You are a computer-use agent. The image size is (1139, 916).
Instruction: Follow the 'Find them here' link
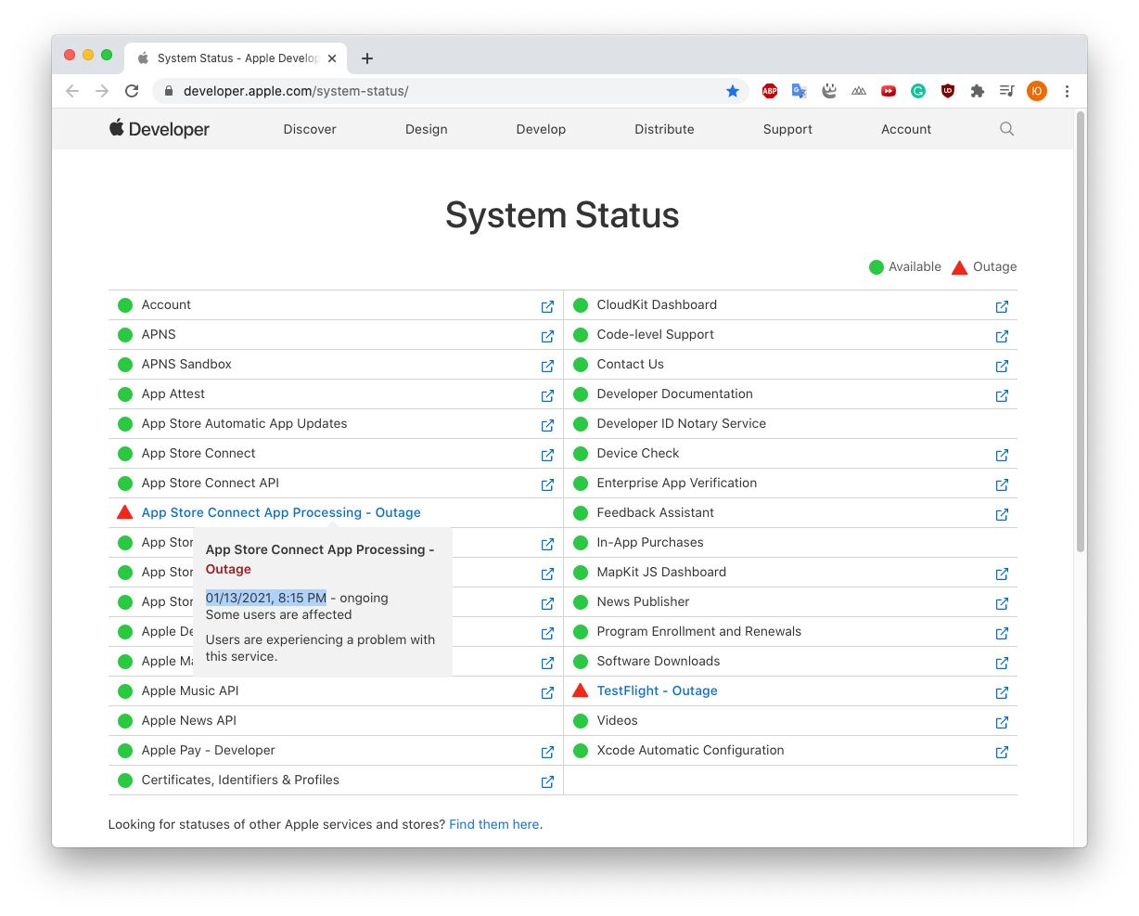tap(494, 824)
